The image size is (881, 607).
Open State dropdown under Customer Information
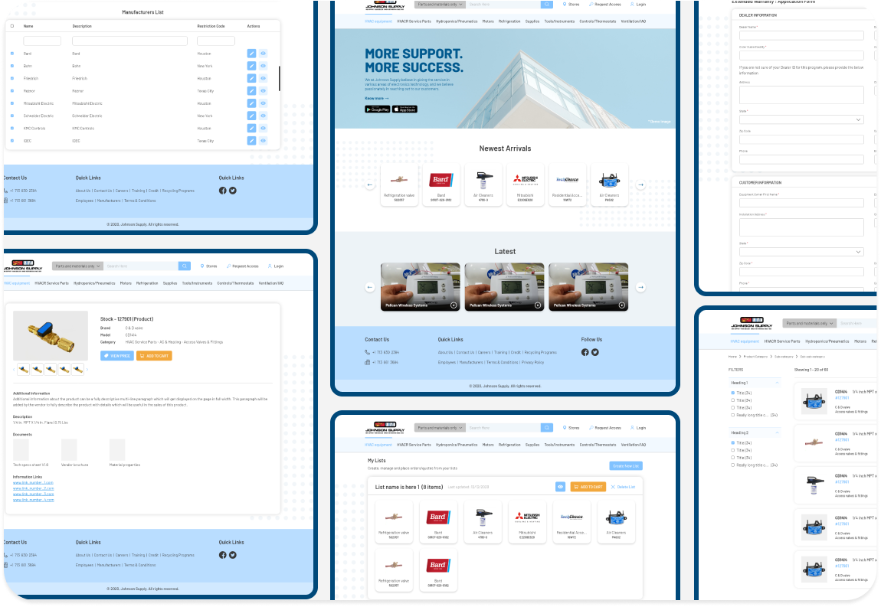pos(801,252)
